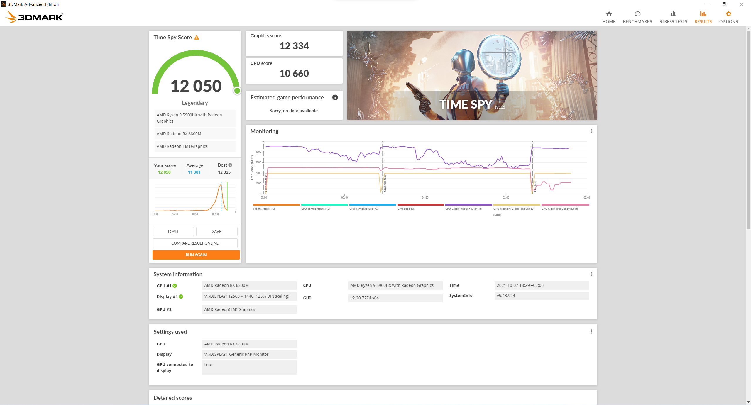Screen dimensions: 751x405
Task: Click Estimated game performance info icon
Action: (x=335, y=97)
